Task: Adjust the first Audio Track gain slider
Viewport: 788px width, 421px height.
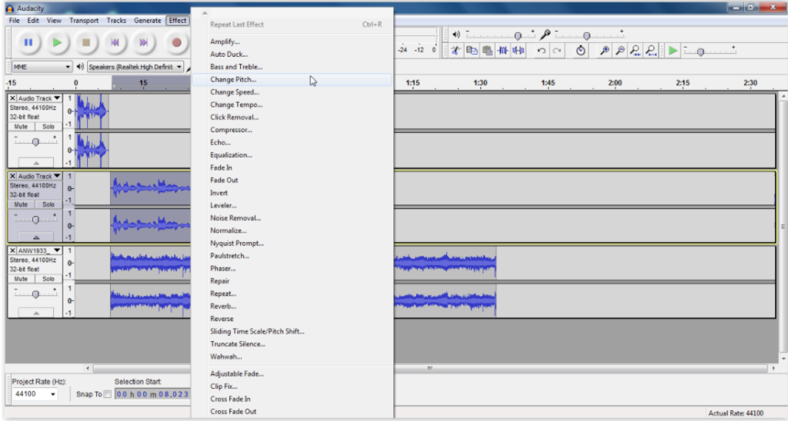Action: coord(35,142)
